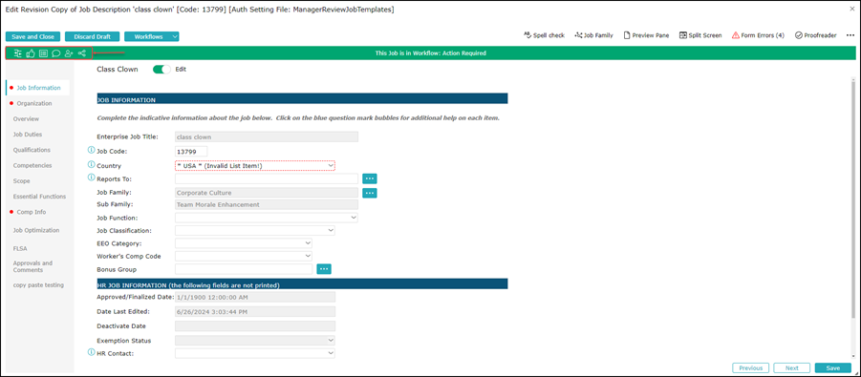Open the Job Classification dropdown
Screen dimensions: 861x377
coord(255,230)
